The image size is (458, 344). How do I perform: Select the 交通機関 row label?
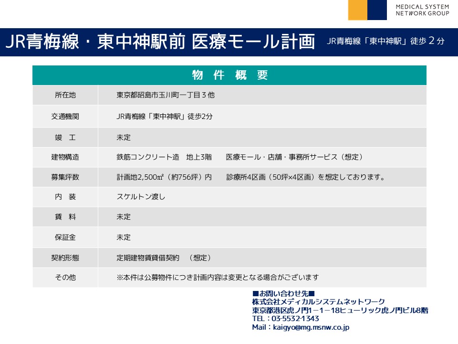click(x=65, y=117)
